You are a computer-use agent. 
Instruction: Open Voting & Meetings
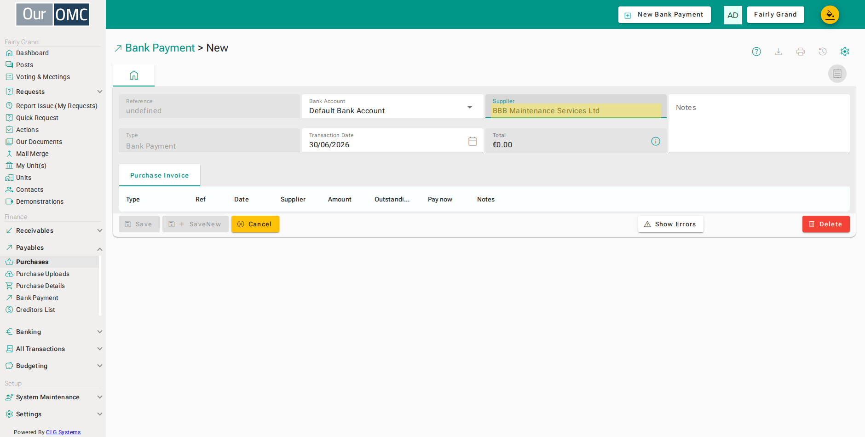pos(43,77)
